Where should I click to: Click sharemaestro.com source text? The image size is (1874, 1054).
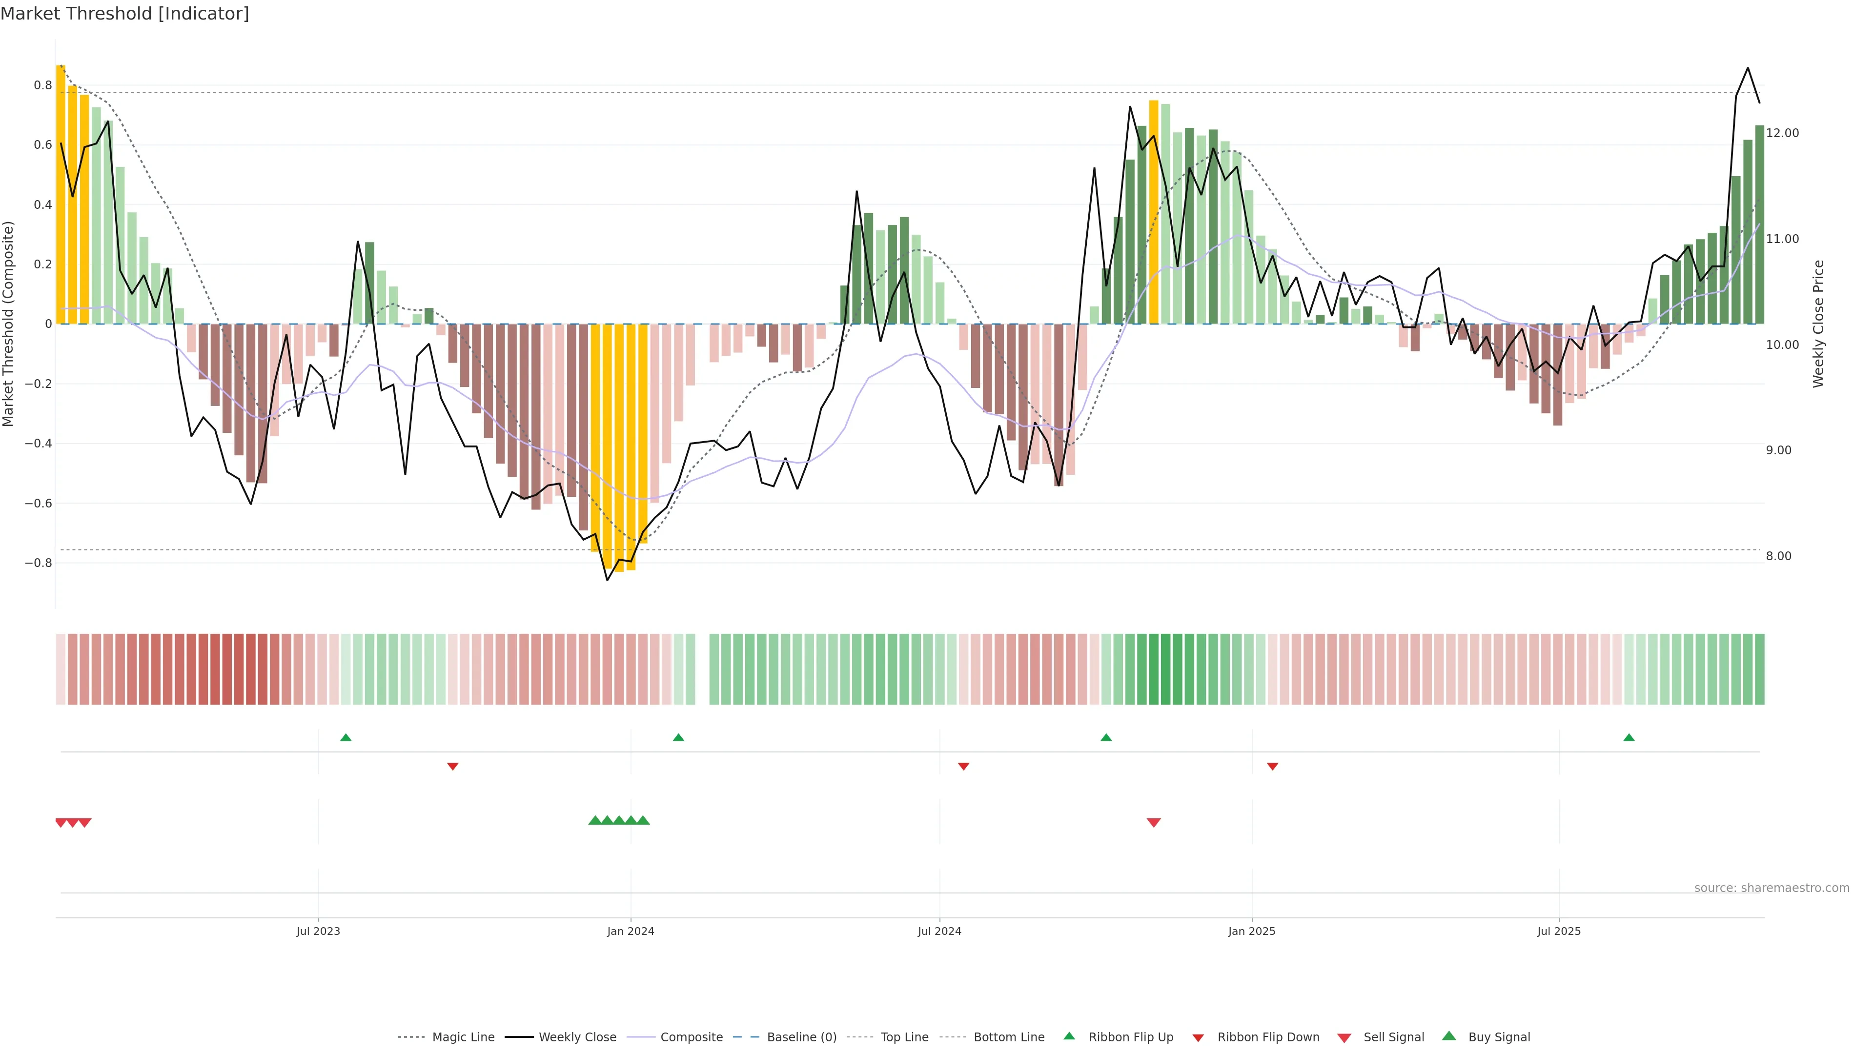tap(1772, 888)
